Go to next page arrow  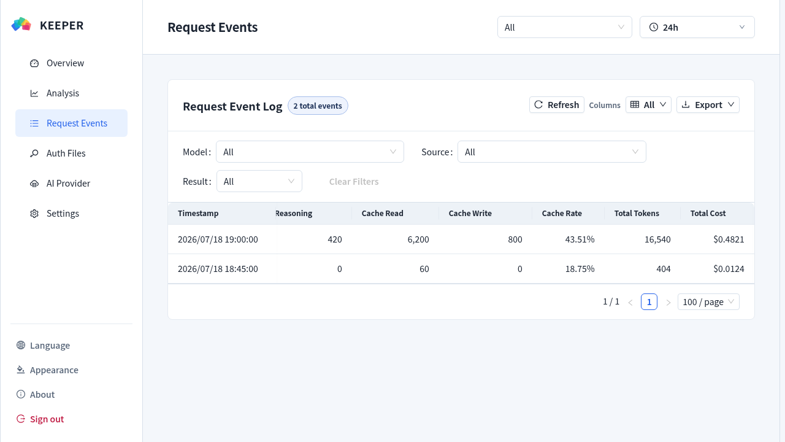tap(668, 302)
